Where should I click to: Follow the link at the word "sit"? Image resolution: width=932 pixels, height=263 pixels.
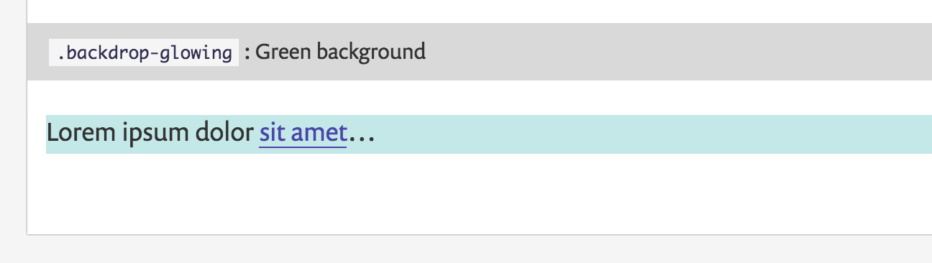click(x=272, y=134)
